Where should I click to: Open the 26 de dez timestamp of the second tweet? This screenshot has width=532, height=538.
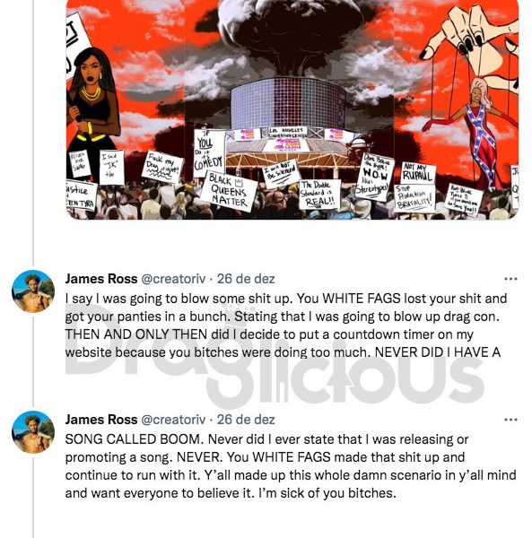[x=246, y=420]
